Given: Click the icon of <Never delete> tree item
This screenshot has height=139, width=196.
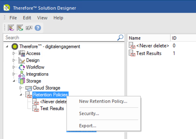Looking at the screenshot, I should [x=35, y=101].
